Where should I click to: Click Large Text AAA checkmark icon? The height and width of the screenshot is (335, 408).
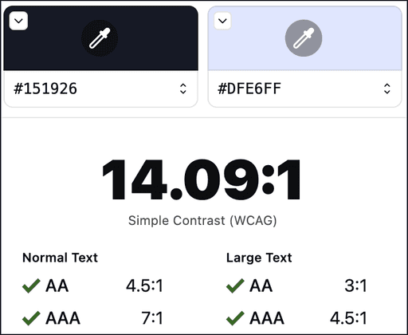click(235, 318)
